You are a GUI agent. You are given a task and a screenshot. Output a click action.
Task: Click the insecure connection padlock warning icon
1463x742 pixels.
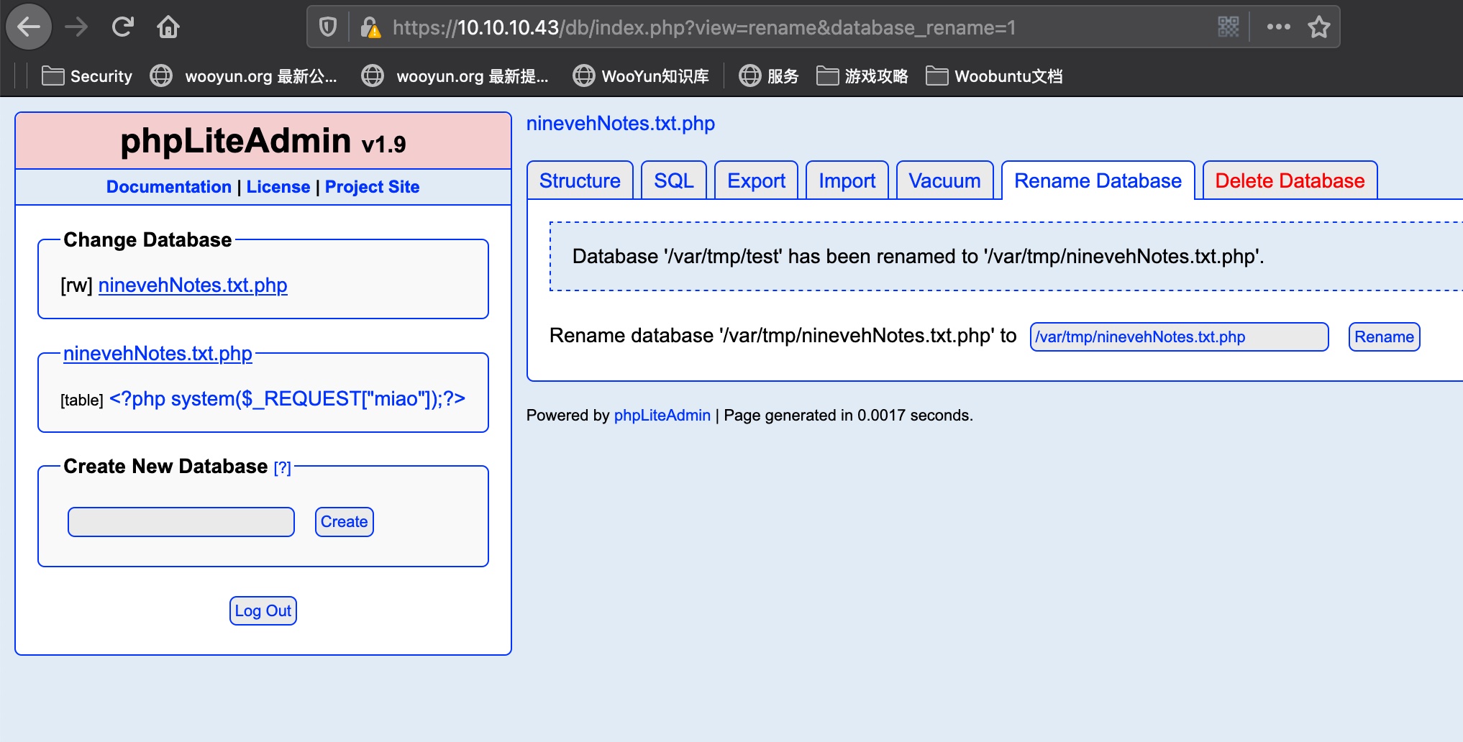pos(370,27)
